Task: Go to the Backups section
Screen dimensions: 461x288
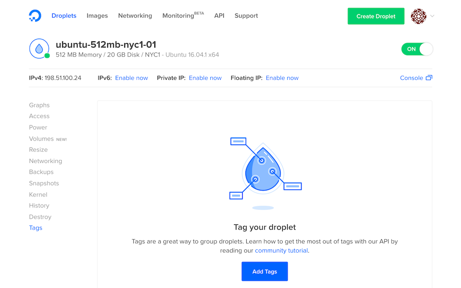Action: pos(41,172)
